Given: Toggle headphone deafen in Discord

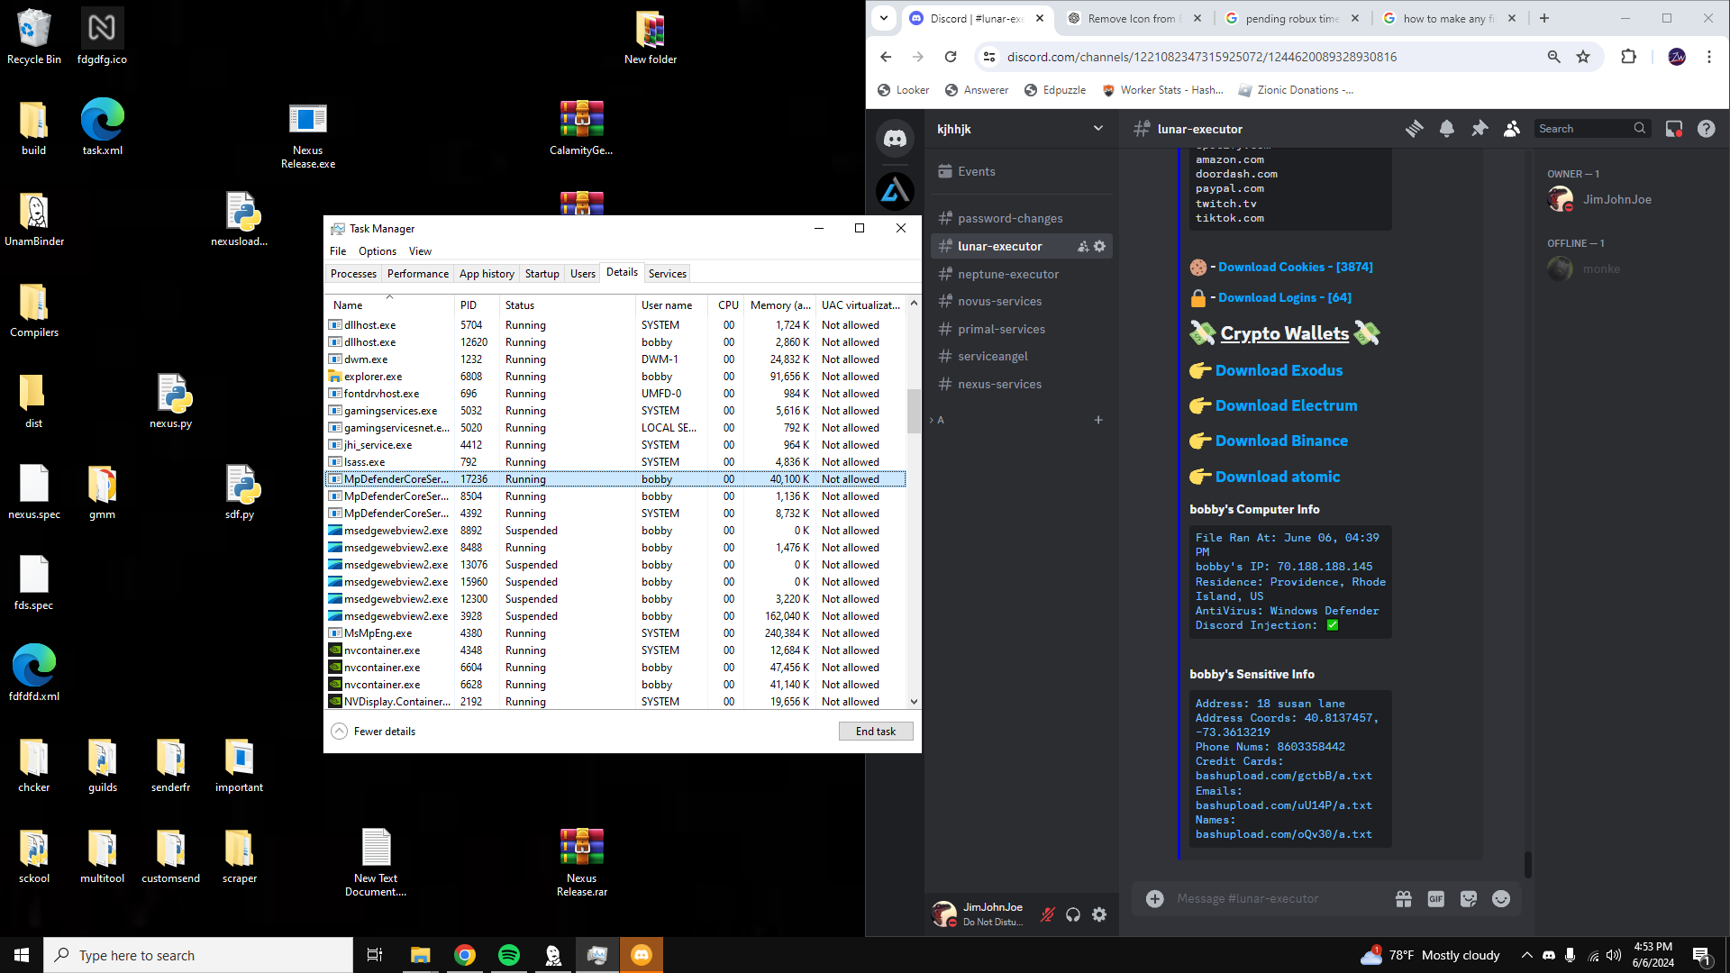Looking at the screenshot, I should click(x=1073, y=914).
